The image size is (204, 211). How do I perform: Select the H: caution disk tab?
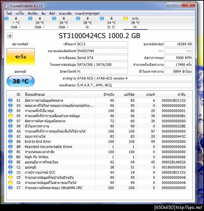[135, 23]
